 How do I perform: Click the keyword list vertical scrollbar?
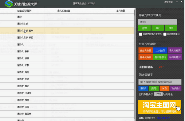click(x=135, y=64)
